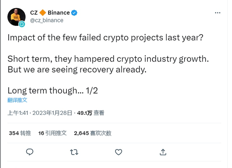Like the tweet with the heart icon
The image size is (232, 168).
(118, 152)
